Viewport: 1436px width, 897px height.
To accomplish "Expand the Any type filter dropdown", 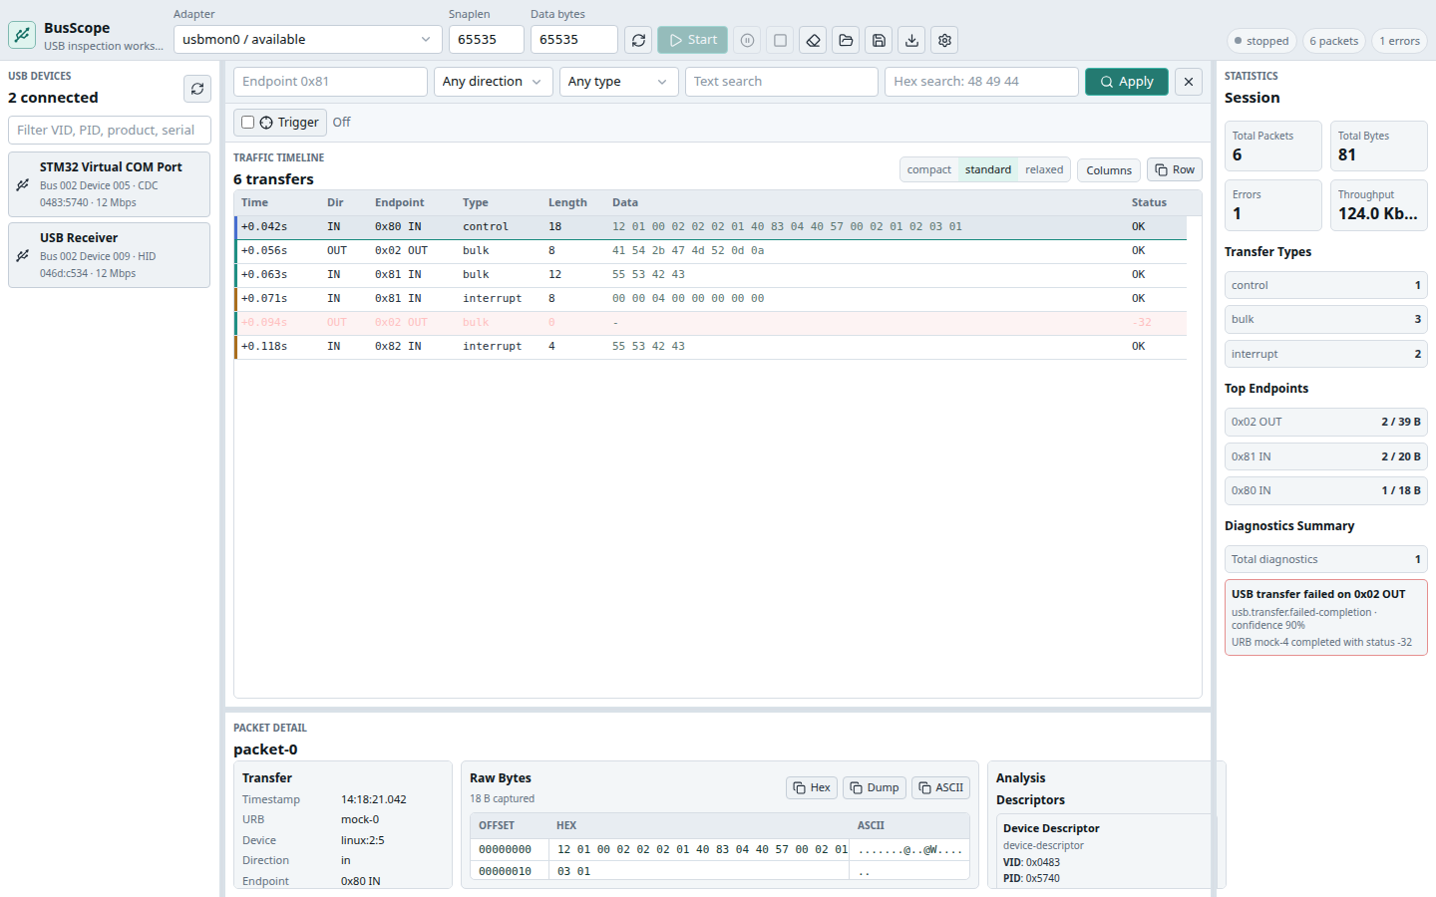I will 618,82.
